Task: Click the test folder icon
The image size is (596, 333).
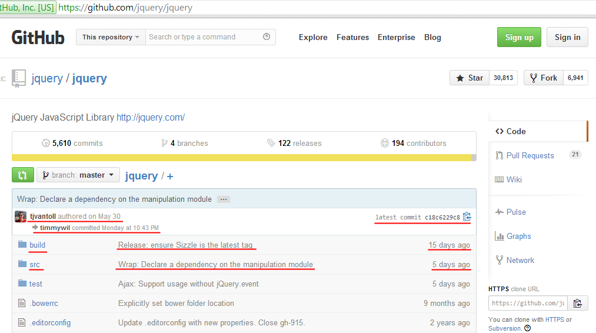Action: coord(22,283)
